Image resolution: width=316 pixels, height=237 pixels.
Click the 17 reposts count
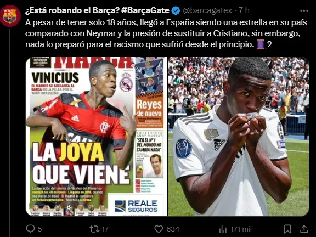point(105,229)
